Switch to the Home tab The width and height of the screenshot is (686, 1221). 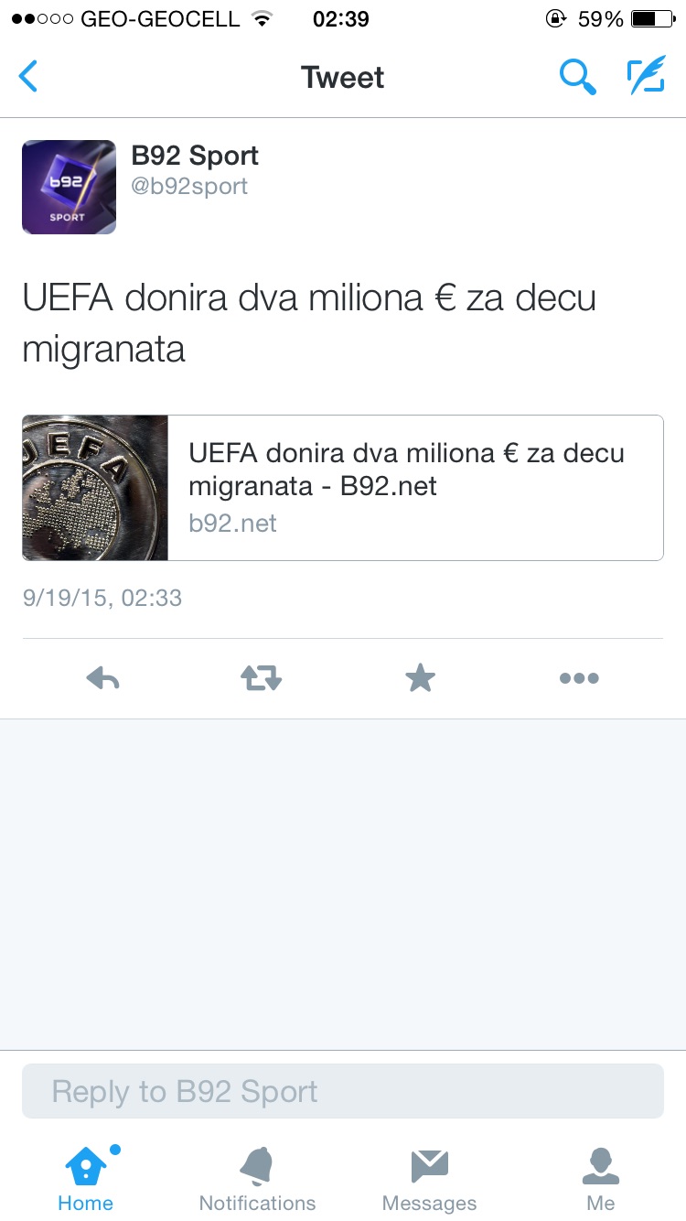[x=85, y=1179]
